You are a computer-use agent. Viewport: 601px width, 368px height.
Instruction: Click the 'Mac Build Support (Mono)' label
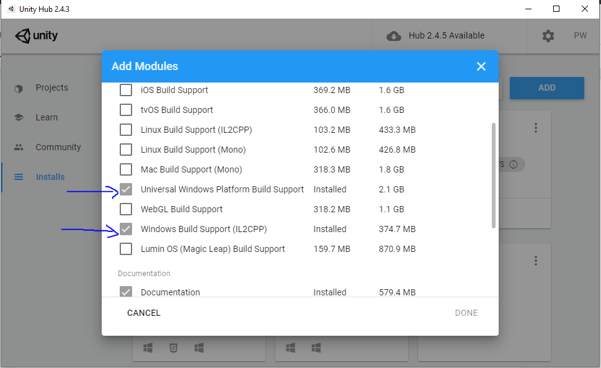click(x=191, y=169)
